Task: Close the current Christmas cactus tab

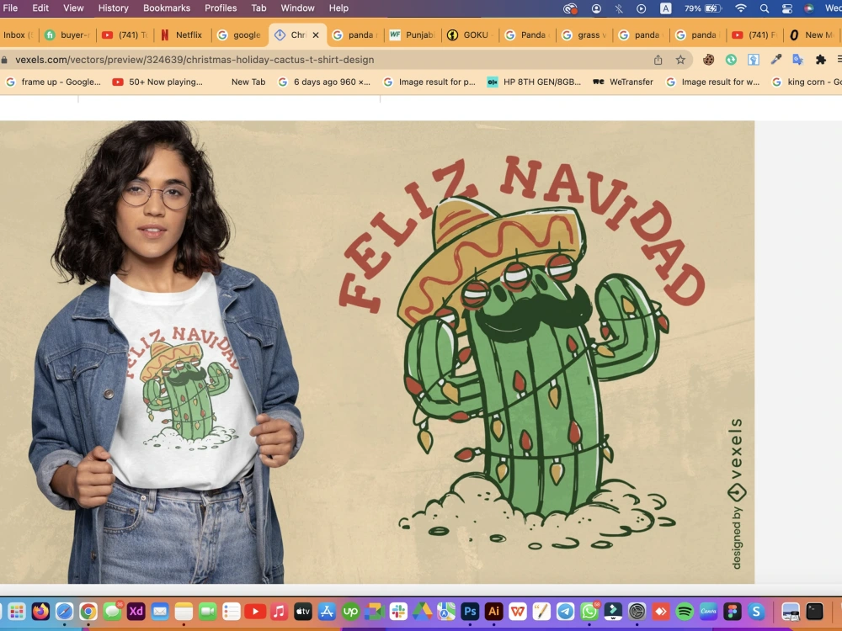Action: [316, 34]
